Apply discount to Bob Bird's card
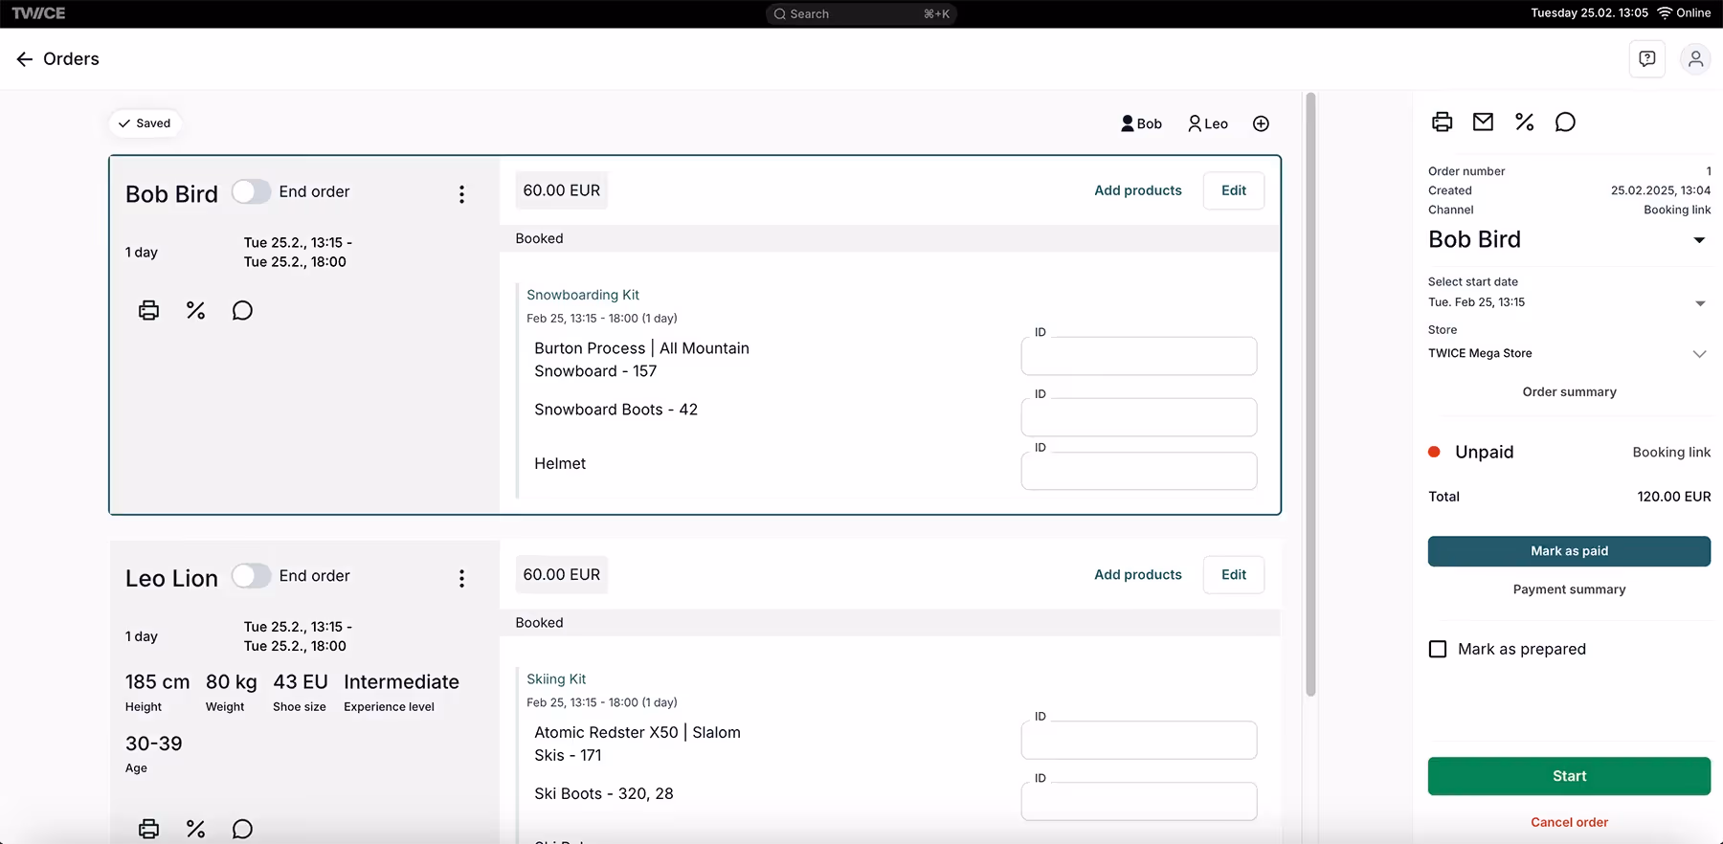The image size is (1723, 844). coord(195,310)
